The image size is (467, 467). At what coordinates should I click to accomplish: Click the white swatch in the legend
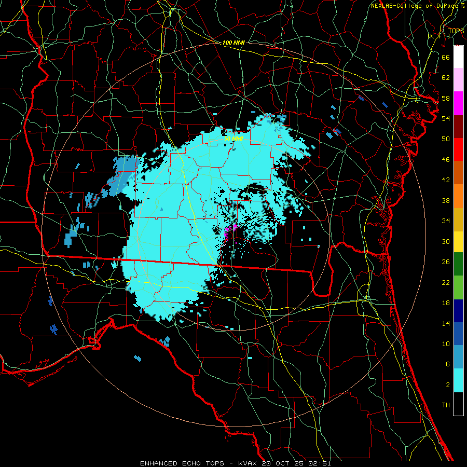(x=458, y=57)
